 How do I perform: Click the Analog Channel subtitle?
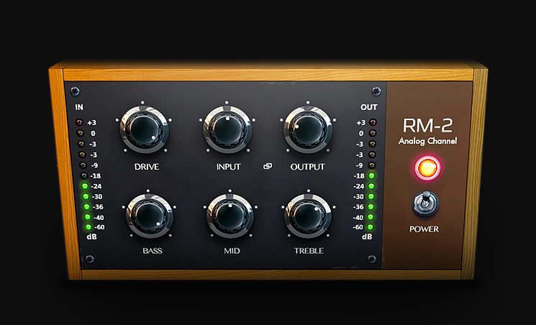[427, 141]
